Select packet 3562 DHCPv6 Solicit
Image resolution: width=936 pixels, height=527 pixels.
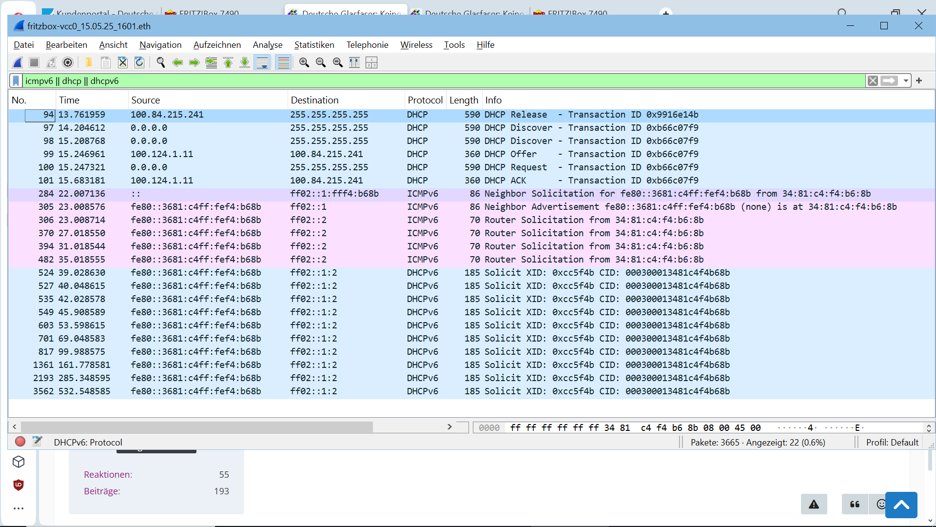tap(471, 391)
